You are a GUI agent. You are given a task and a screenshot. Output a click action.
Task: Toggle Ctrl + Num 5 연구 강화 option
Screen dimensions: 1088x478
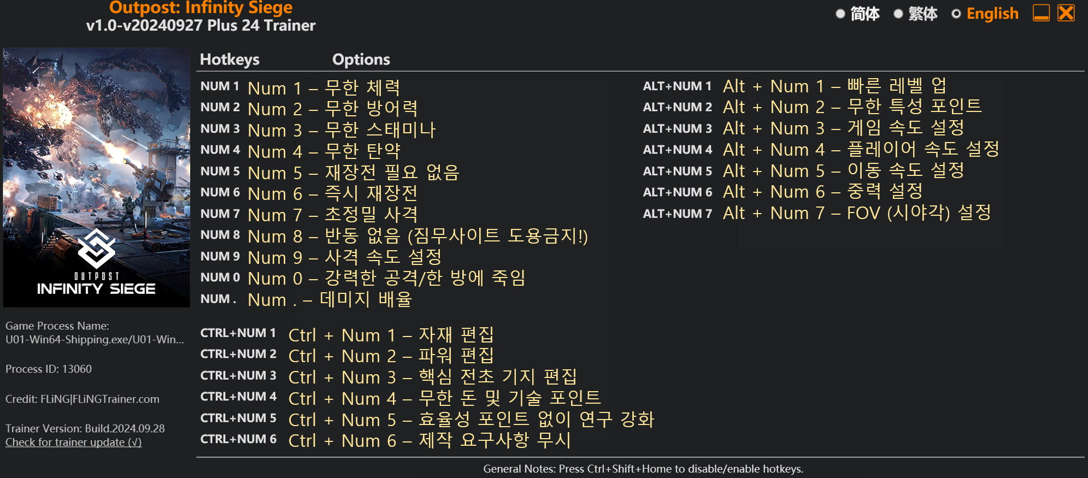coord(471,420)
